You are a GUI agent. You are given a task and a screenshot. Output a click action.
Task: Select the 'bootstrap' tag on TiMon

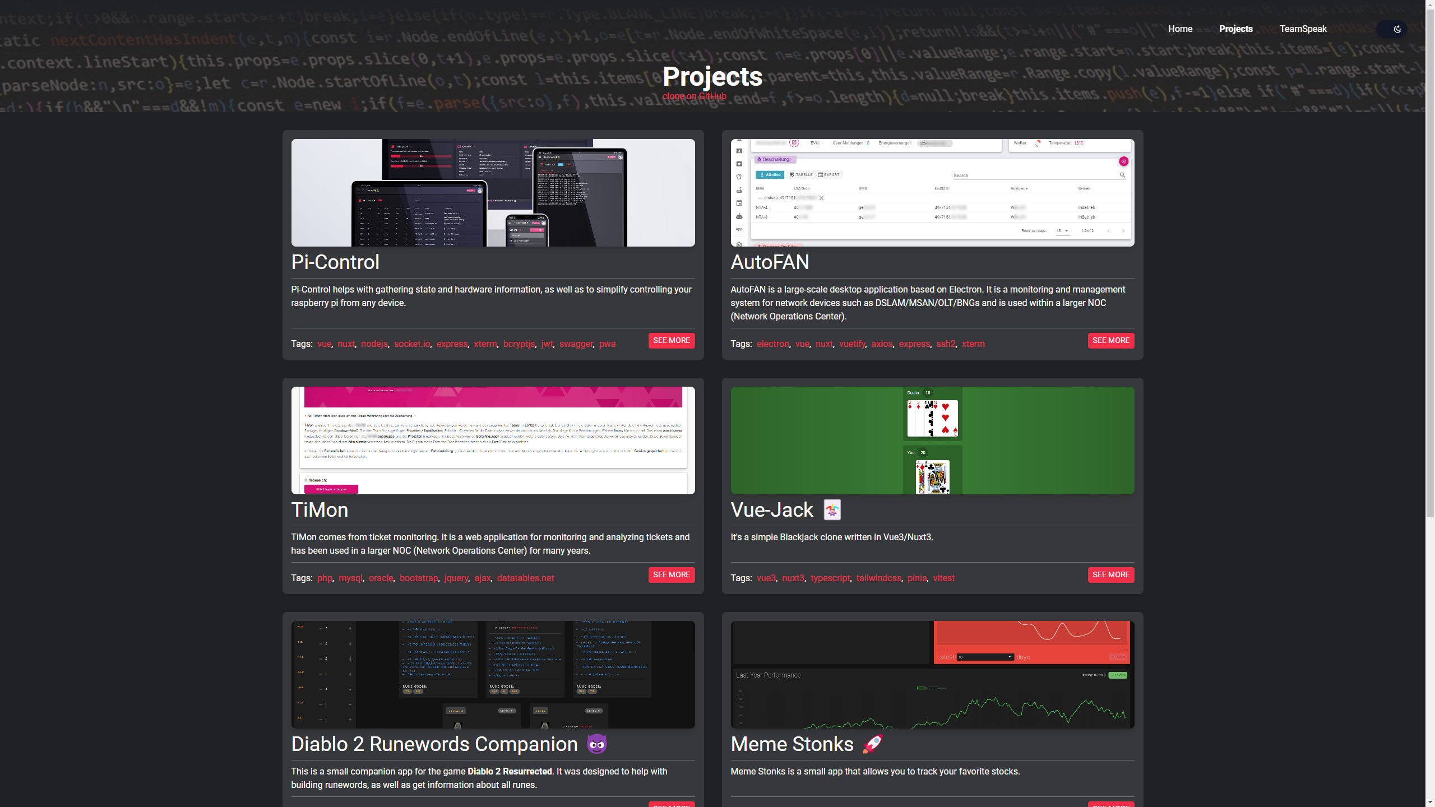(x=418, y=578)
